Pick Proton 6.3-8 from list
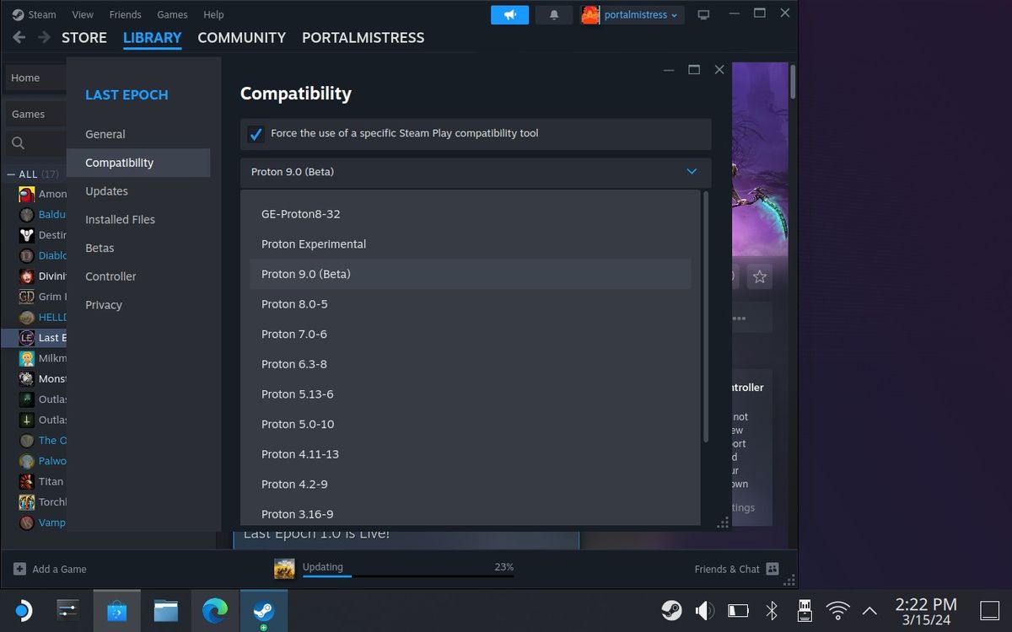Viewport: 1012px width, 632px height. point(470,364)
